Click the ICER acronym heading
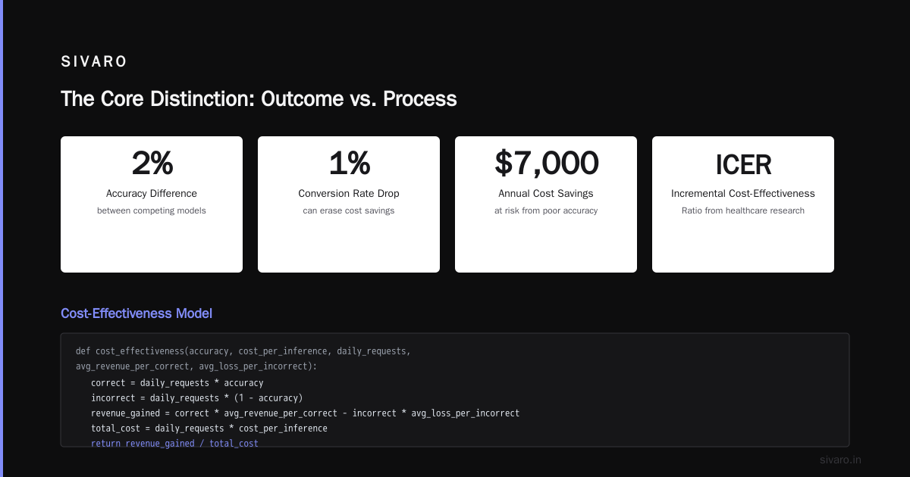910x477 pixels. (x=743, y=164)
